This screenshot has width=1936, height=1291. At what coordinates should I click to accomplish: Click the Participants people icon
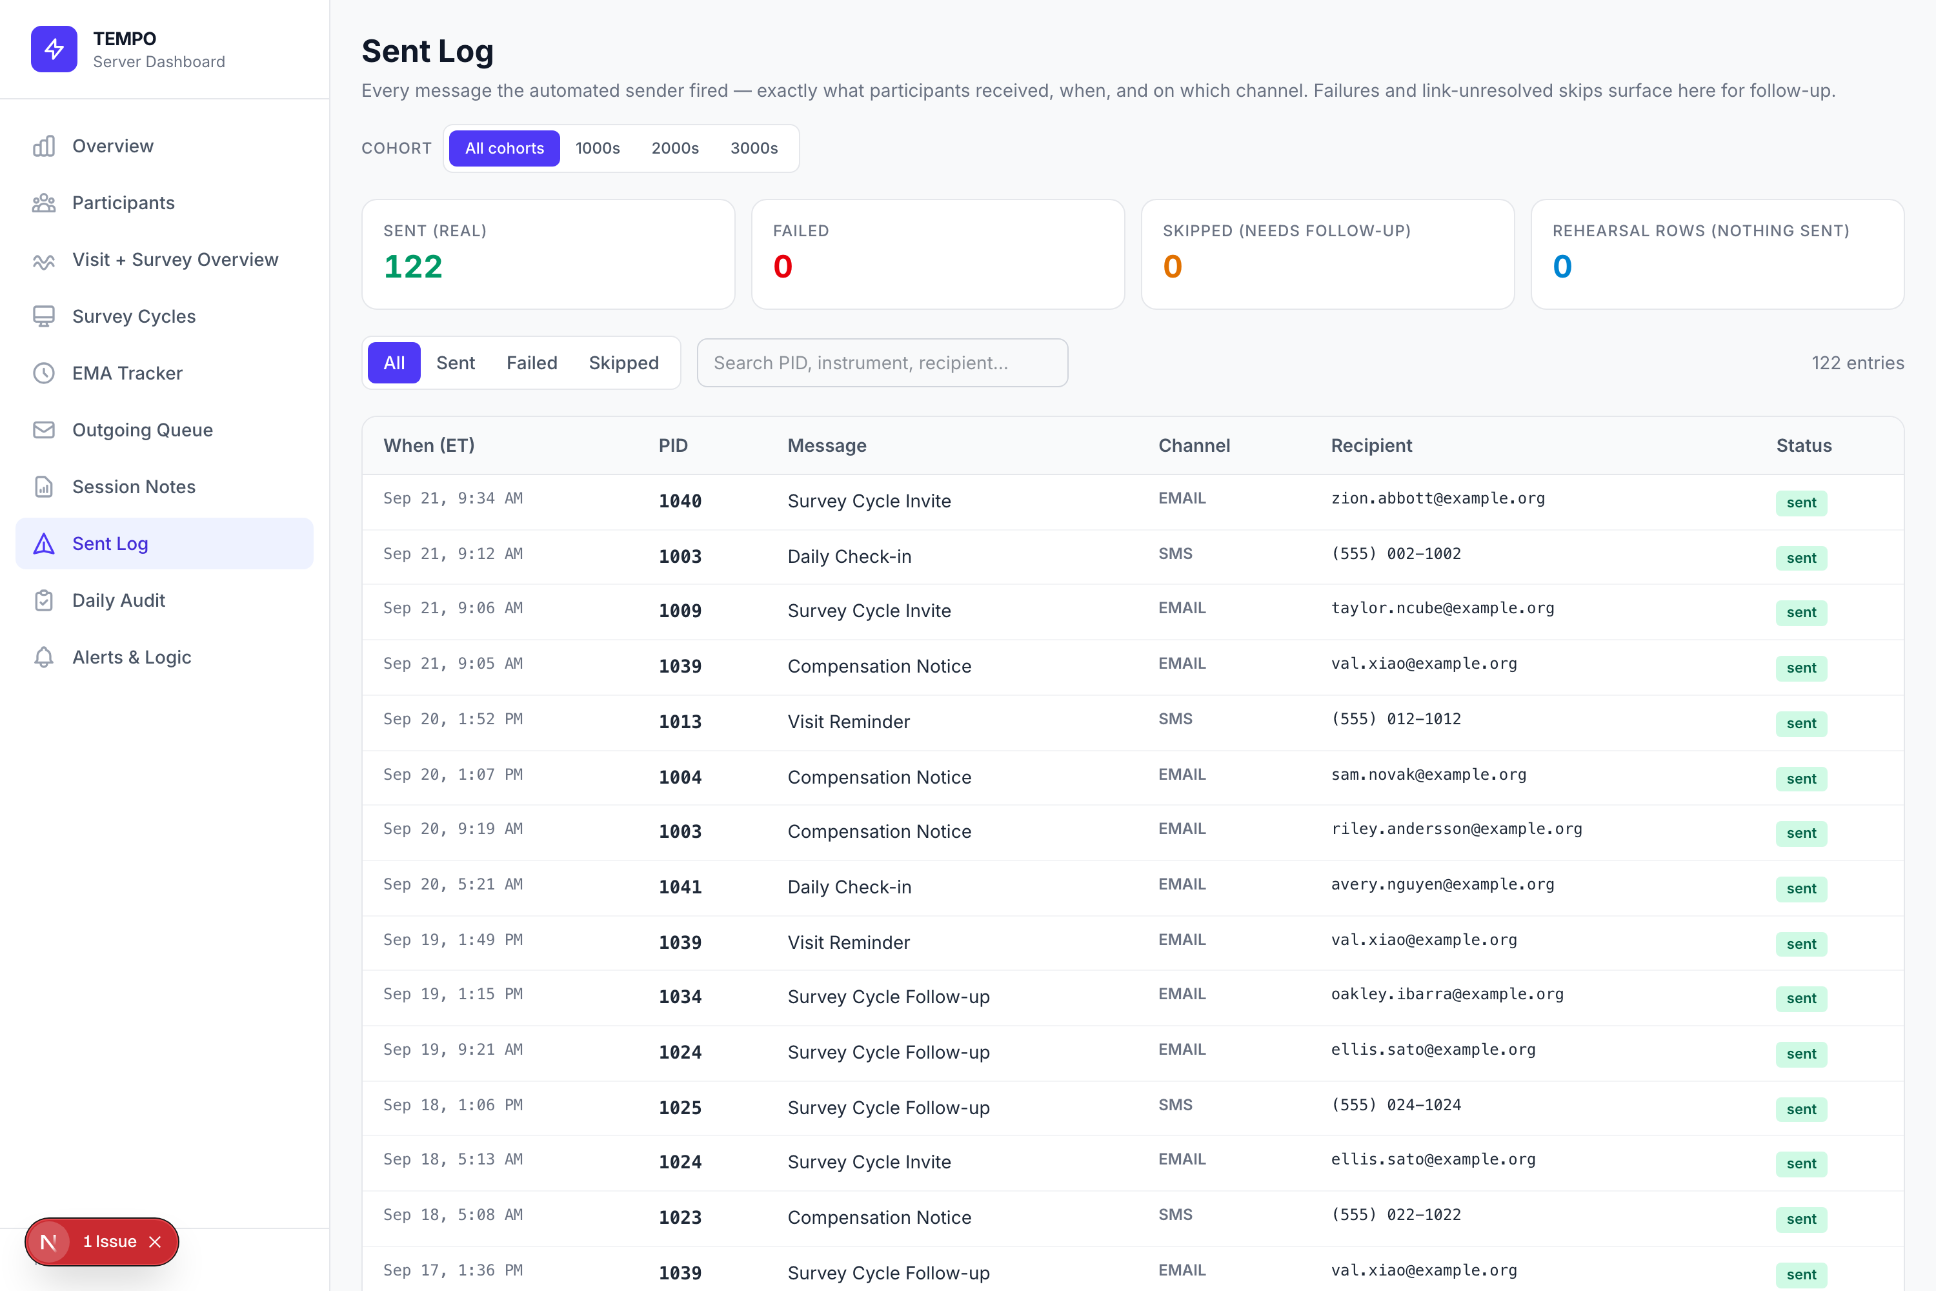coord(44,203)
